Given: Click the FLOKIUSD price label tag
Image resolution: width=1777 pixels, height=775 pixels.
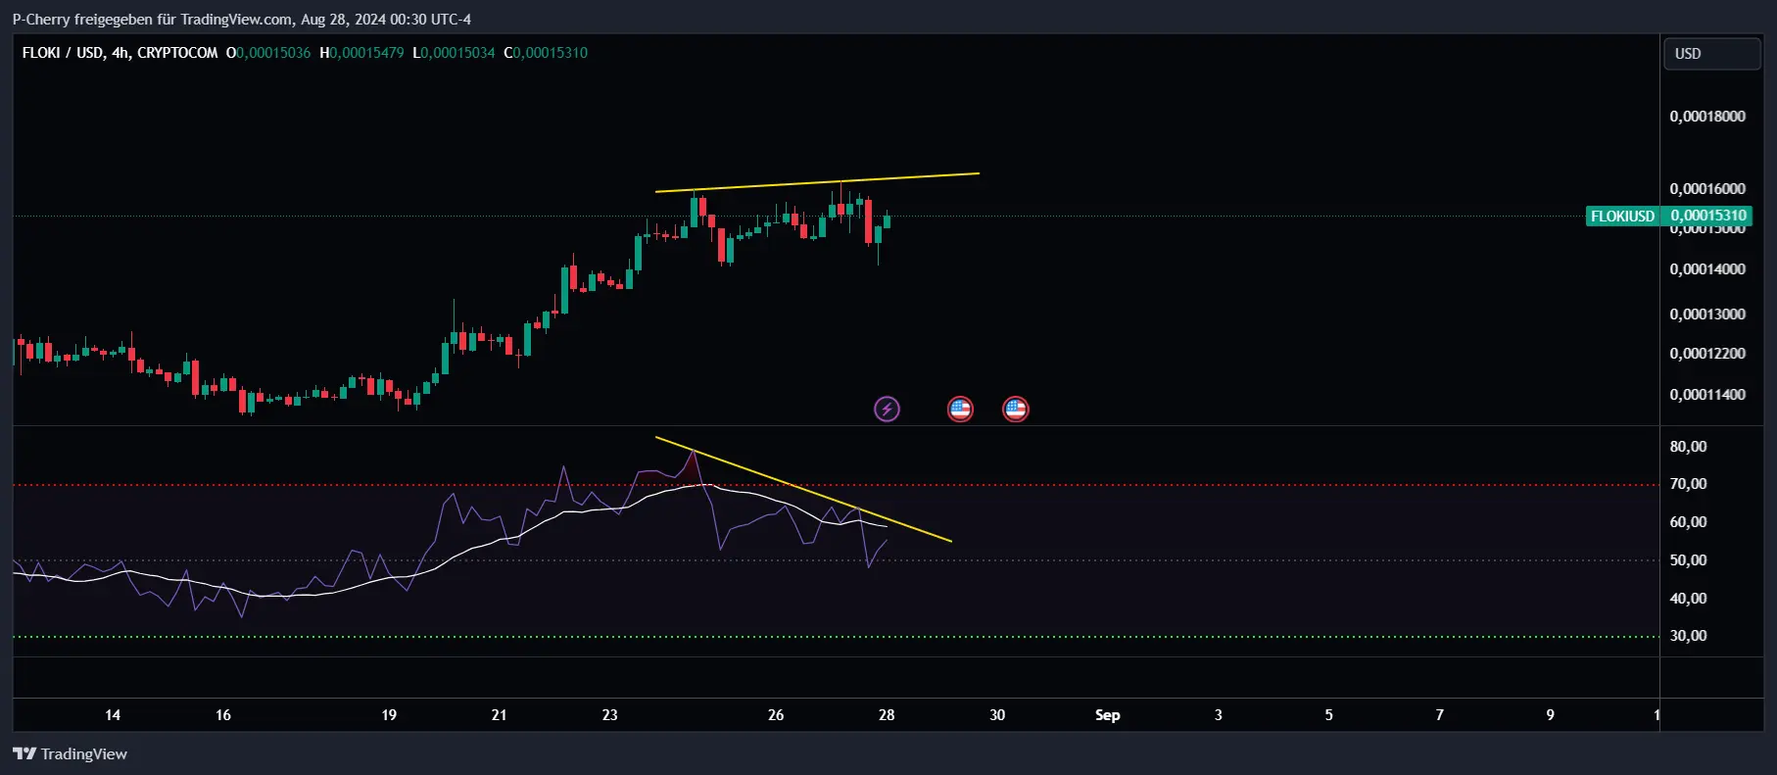Looking at the screenshot, I should click(x=1622, y=217).
